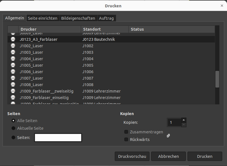Image resolution: width=227 pixels, height=166 pixels.
Task: Click the Druckvorschau button
Action: coord(132,156)
